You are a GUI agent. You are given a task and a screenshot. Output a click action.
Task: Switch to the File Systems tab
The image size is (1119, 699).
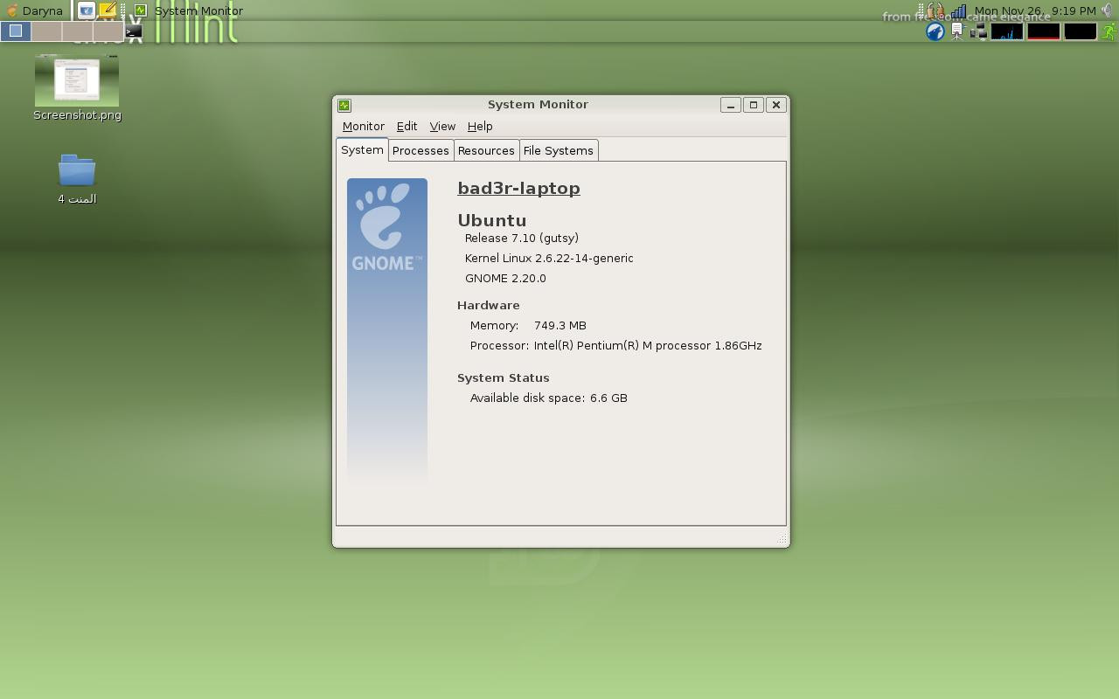559,150
